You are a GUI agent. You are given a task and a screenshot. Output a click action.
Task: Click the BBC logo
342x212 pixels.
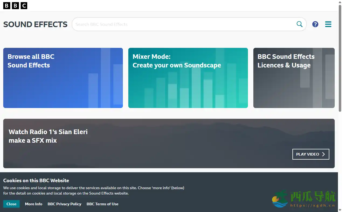(x=15, y=6)
